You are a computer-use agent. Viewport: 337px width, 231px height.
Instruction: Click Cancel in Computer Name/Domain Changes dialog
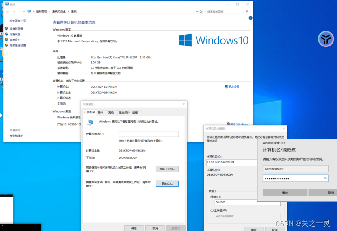(274, 229)
